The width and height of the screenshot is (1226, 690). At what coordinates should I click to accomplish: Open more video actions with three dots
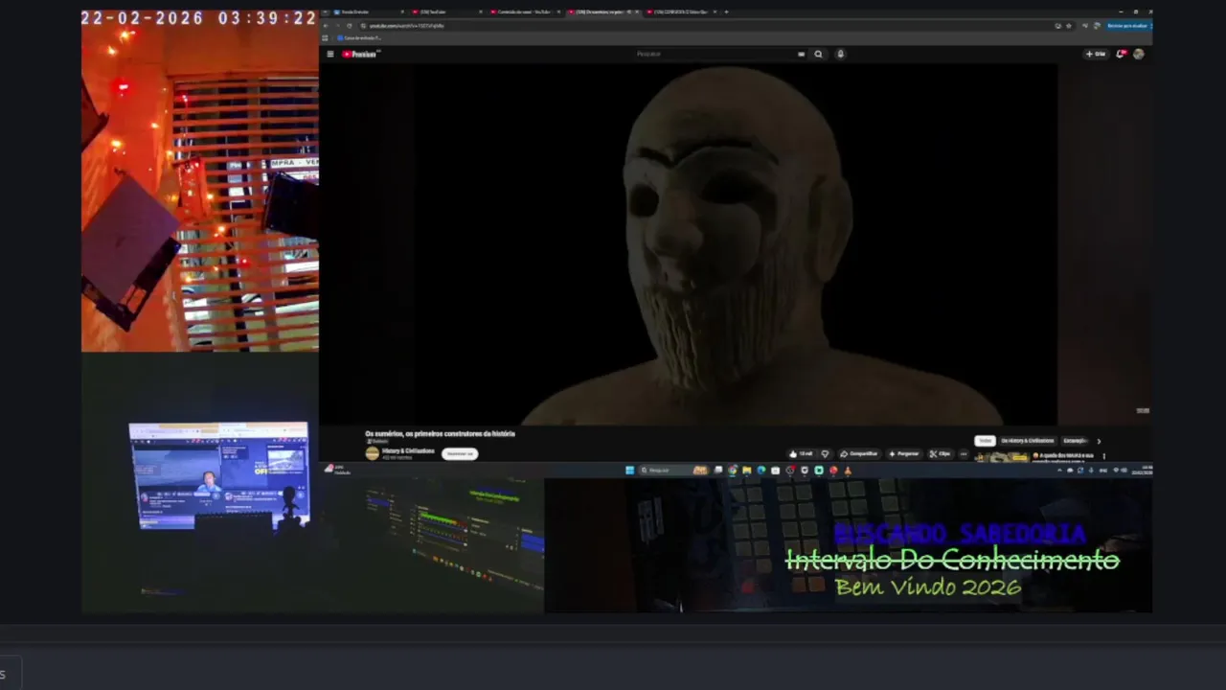click(x=964, y=454)
